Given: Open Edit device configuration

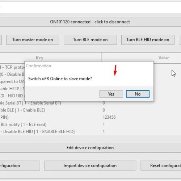Looking at the screenshot, I should pos(90,148).
